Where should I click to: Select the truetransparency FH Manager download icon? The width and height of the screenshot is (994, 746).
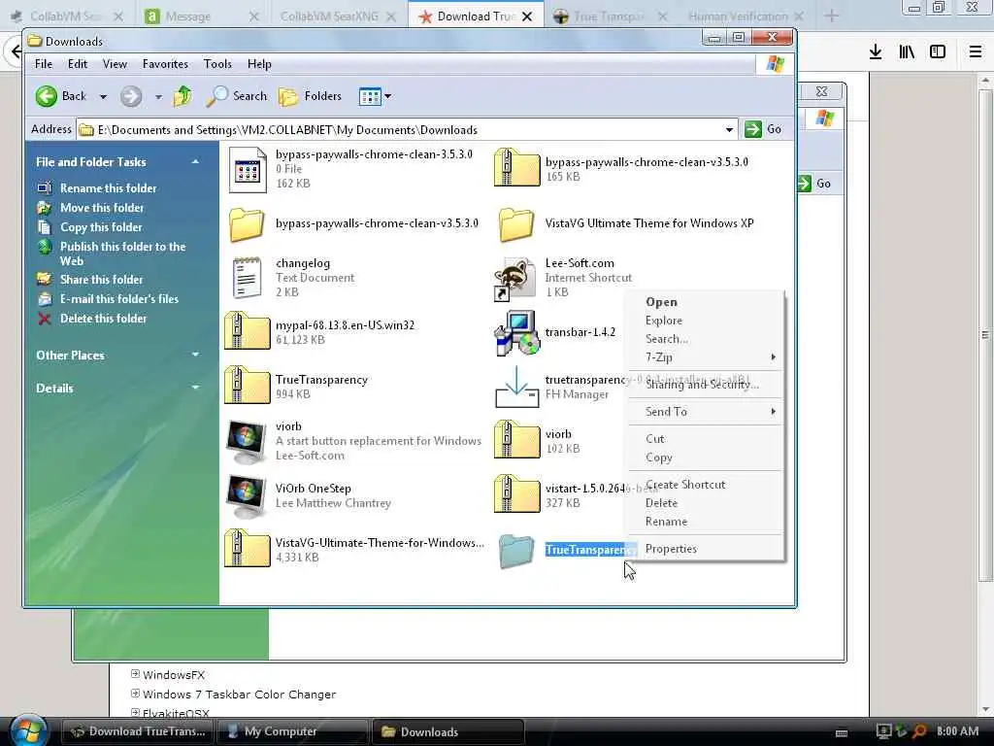(x=516, y=387)
